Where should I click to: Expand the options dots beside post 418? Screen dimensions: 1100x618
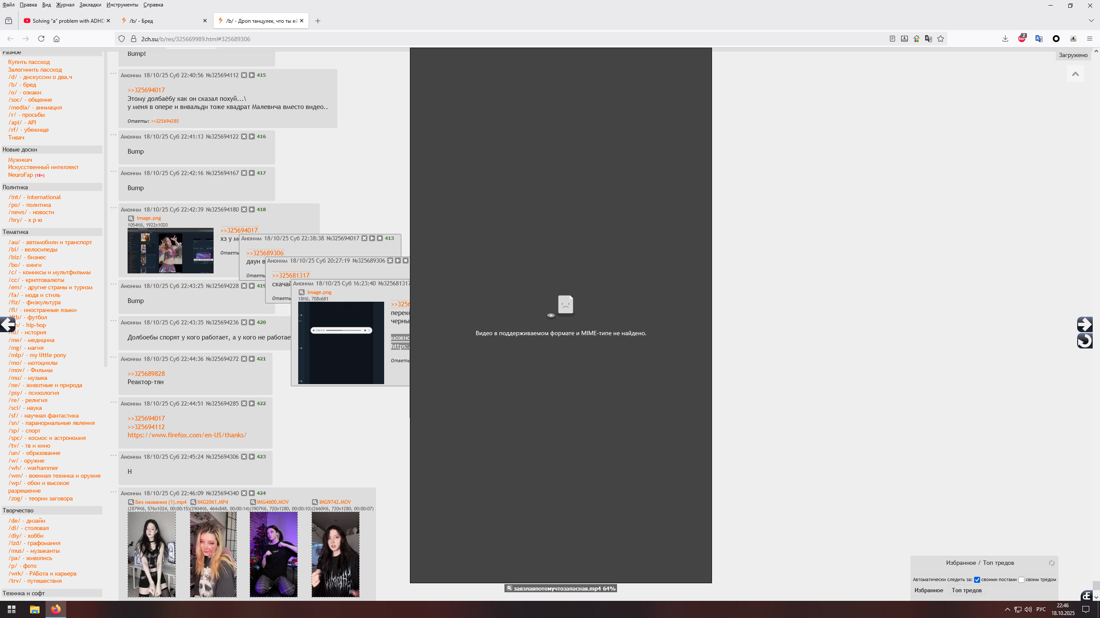click(x=113, y=208)
